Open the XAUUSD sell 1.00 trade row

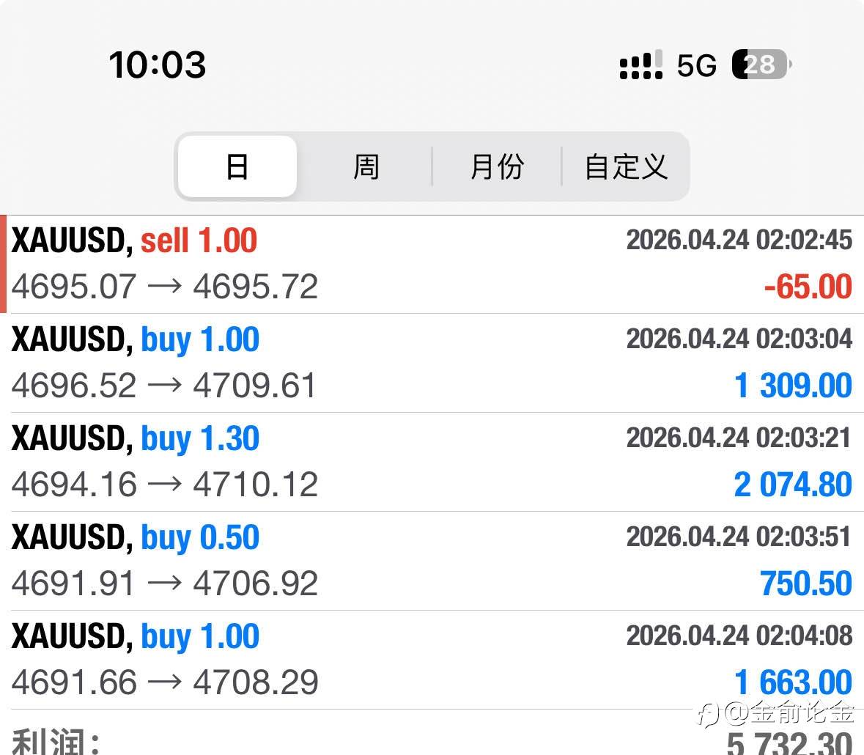[x=432, y=264]
